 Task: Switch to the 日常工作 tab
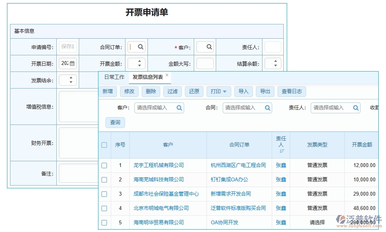[114, 77]
